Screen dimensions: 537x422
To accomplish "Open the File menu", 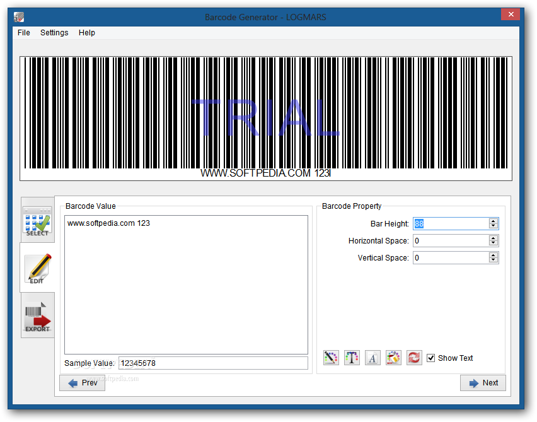I will [x=23, y=33].
